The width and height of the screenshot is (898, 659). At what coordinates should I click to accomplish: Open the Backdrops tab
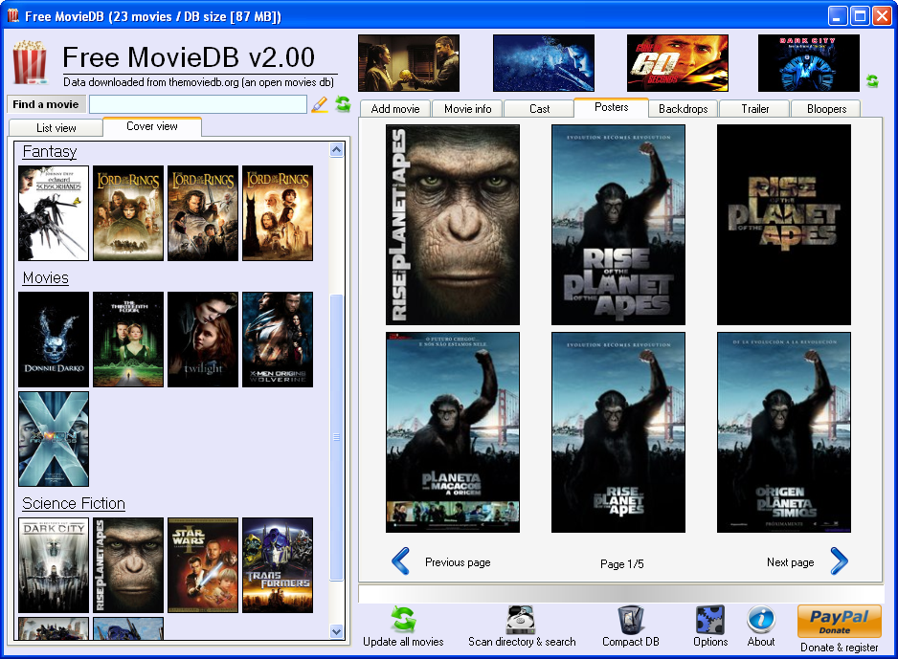(x=683, y=109)
